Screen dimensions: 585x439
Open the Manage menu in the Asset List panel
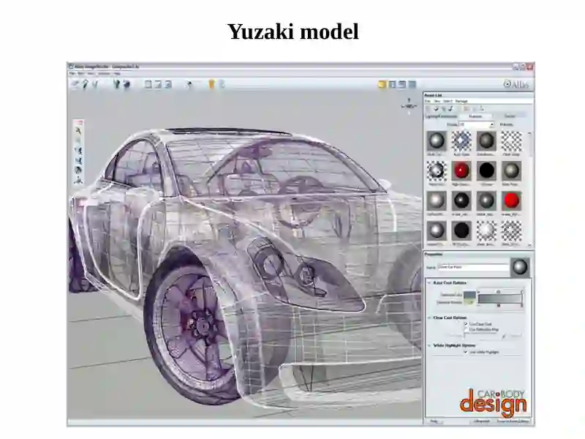(461, 101)
